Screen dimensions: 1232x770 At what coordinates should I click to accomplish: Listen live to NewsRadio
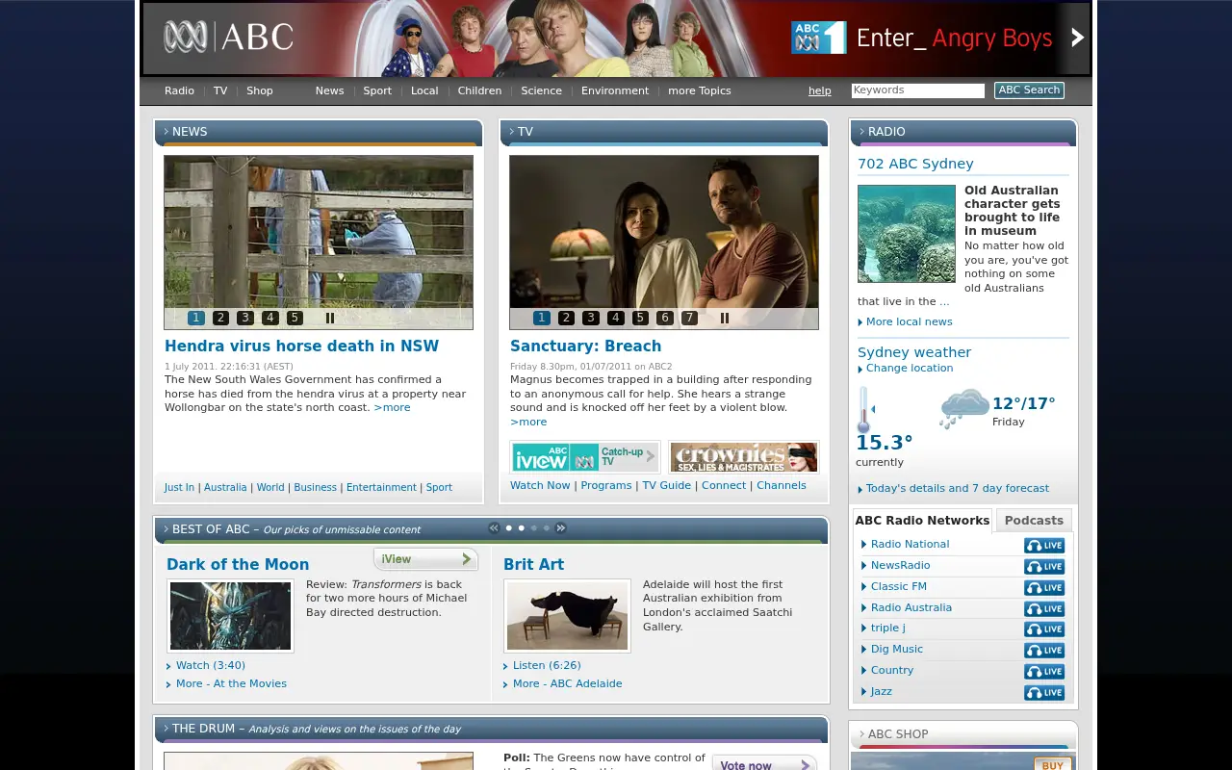[x=1044, y=567]
